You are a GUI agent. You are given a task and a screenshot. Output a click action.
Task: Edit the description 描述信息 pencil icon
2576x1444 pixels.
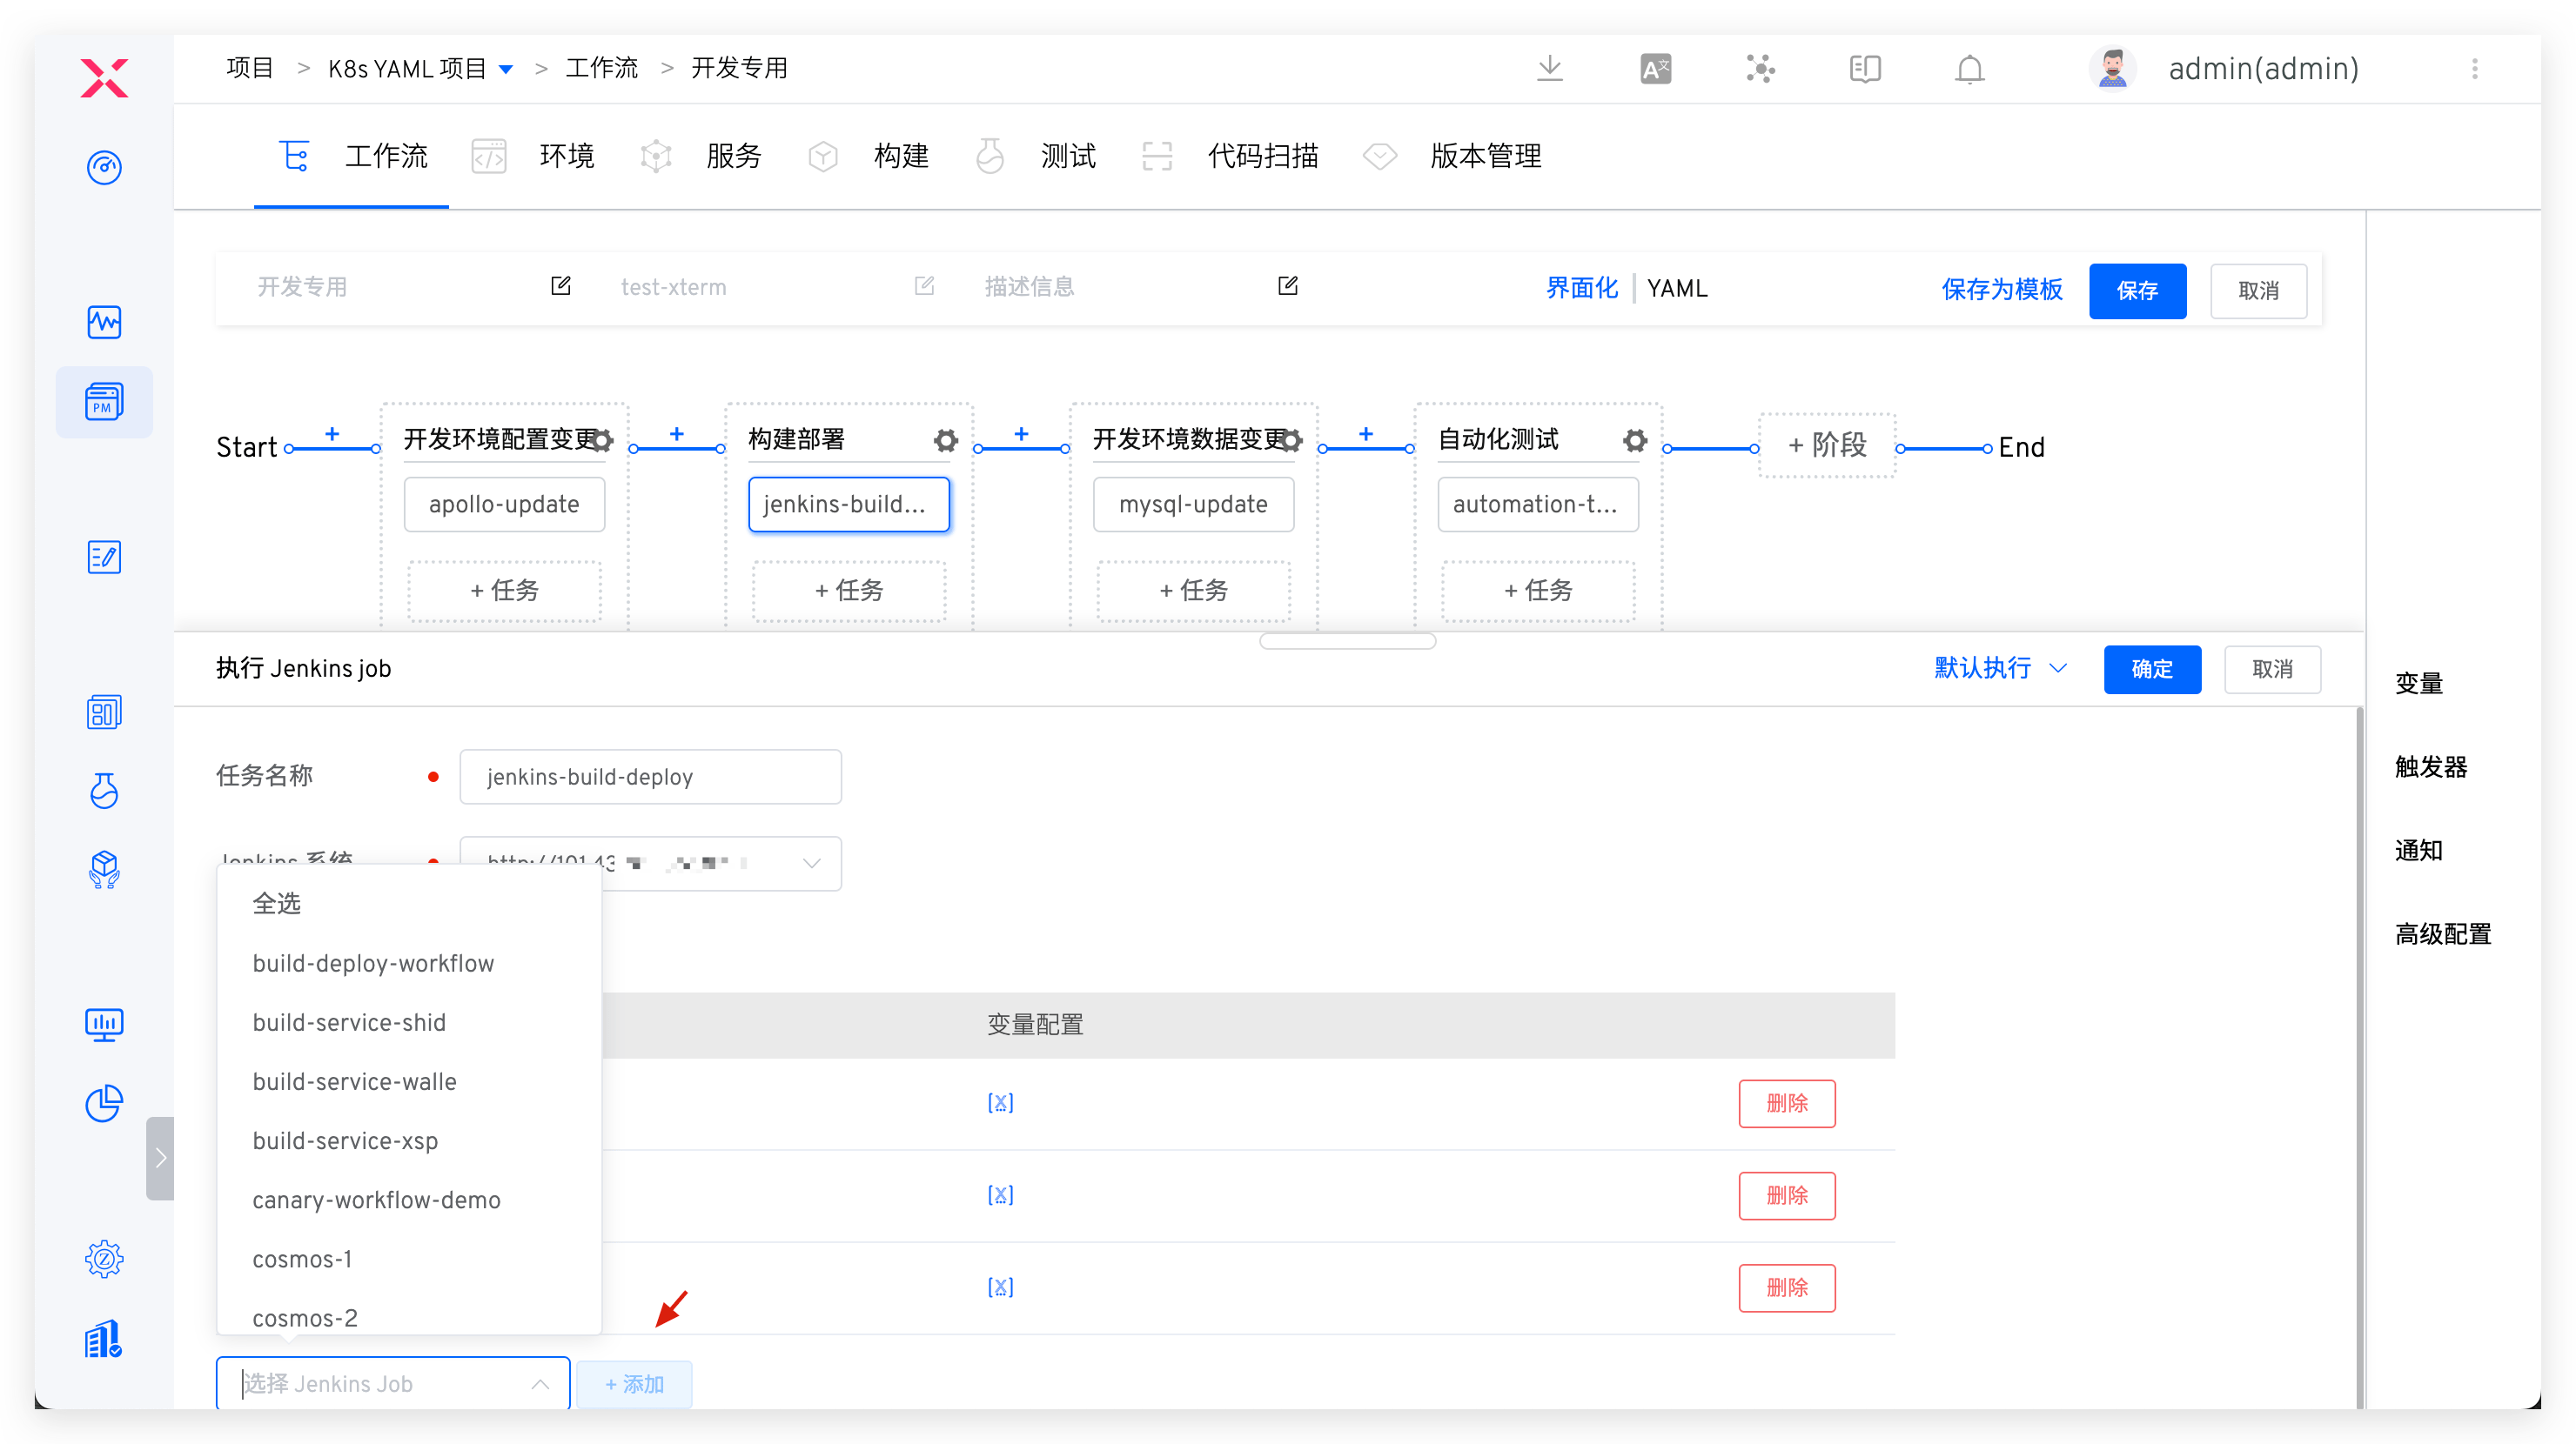pyautogui.click(x=1287, y=286)
